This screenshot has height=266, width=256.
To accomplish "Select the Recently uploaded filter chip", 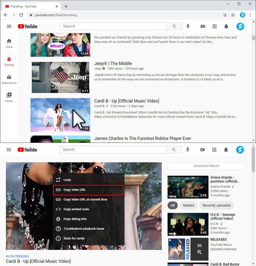I will coord(216,205).
